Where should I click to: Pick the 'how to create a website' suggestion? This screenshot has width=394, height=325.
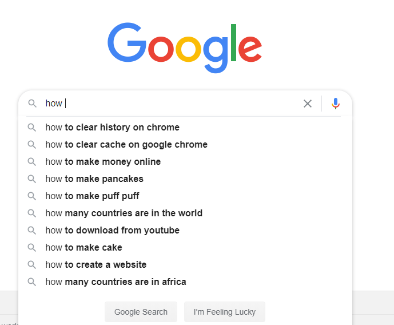(x=96, y=265)
